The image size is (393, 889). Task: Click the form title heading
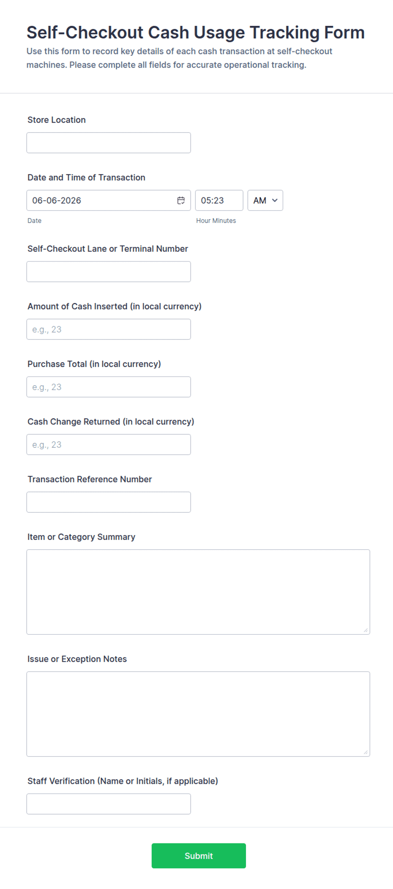point(196,33)
